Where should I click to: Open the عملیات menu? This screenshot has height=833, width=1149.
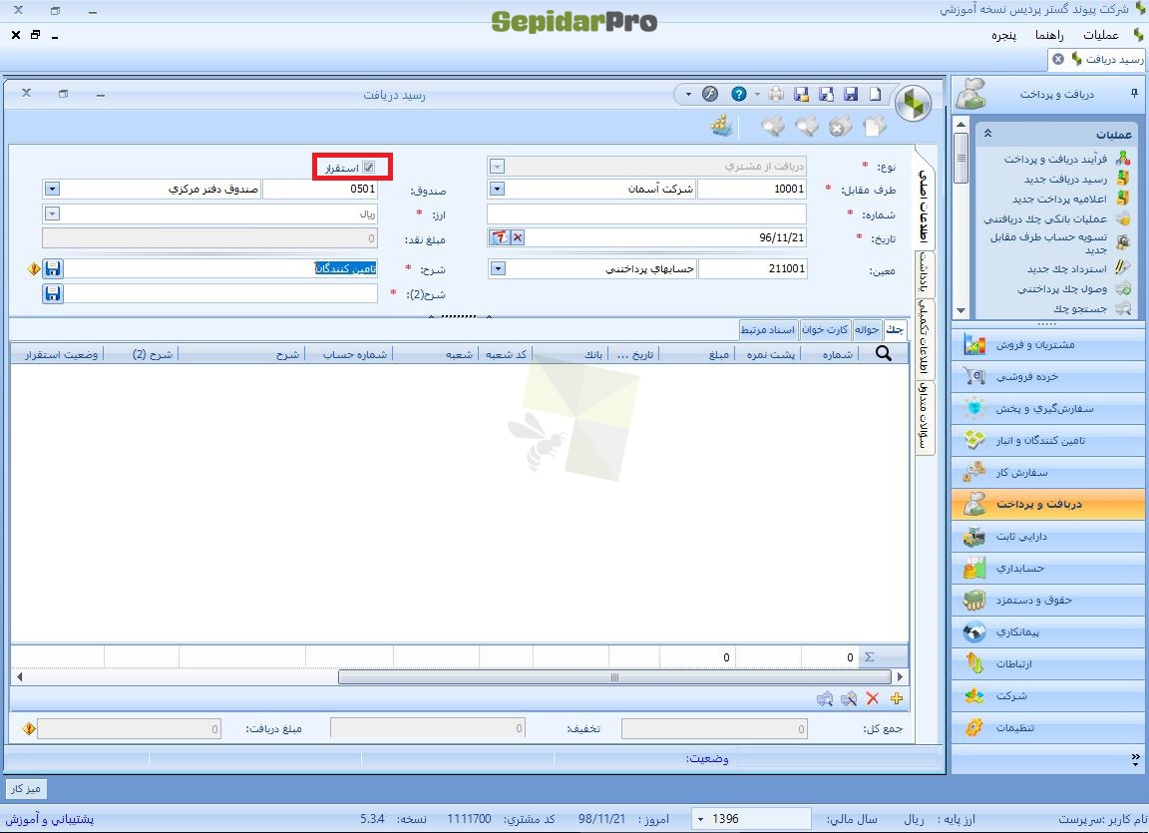1101,35
